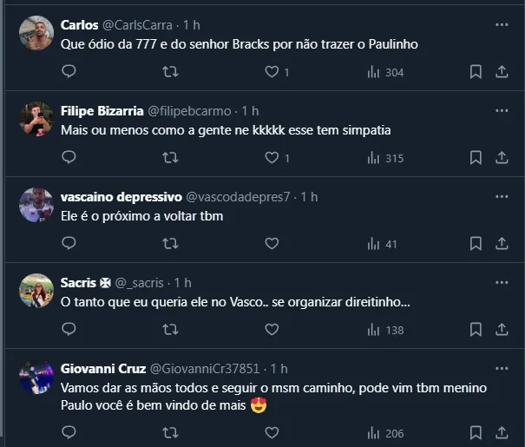The width and height of the screenshot is (525, 447).
Task: View analytics showing 138 views
Action: pos(385,330)
